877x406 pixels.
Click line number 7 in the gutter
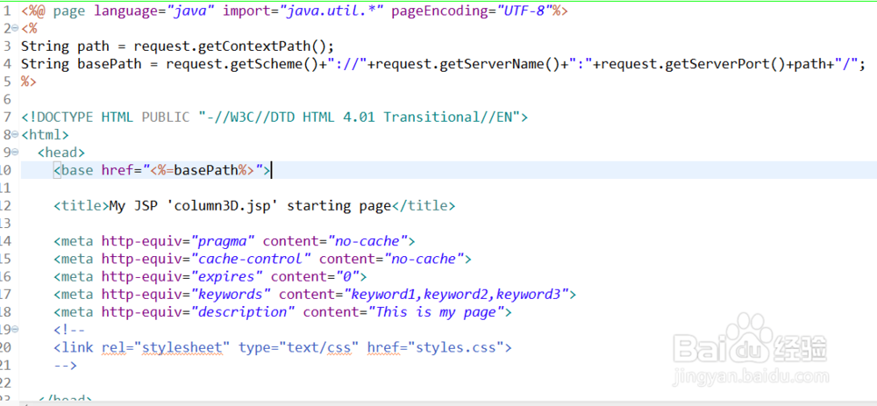coord(7,118)
